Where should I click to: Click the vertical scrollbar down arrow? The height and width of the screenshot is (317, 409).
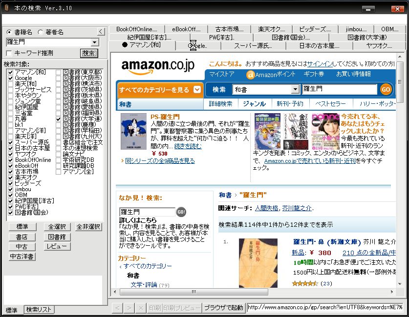point(400,284)
